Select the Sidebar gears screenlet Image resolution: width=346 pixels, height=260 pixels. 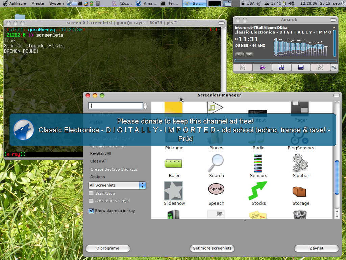[300, 163]
